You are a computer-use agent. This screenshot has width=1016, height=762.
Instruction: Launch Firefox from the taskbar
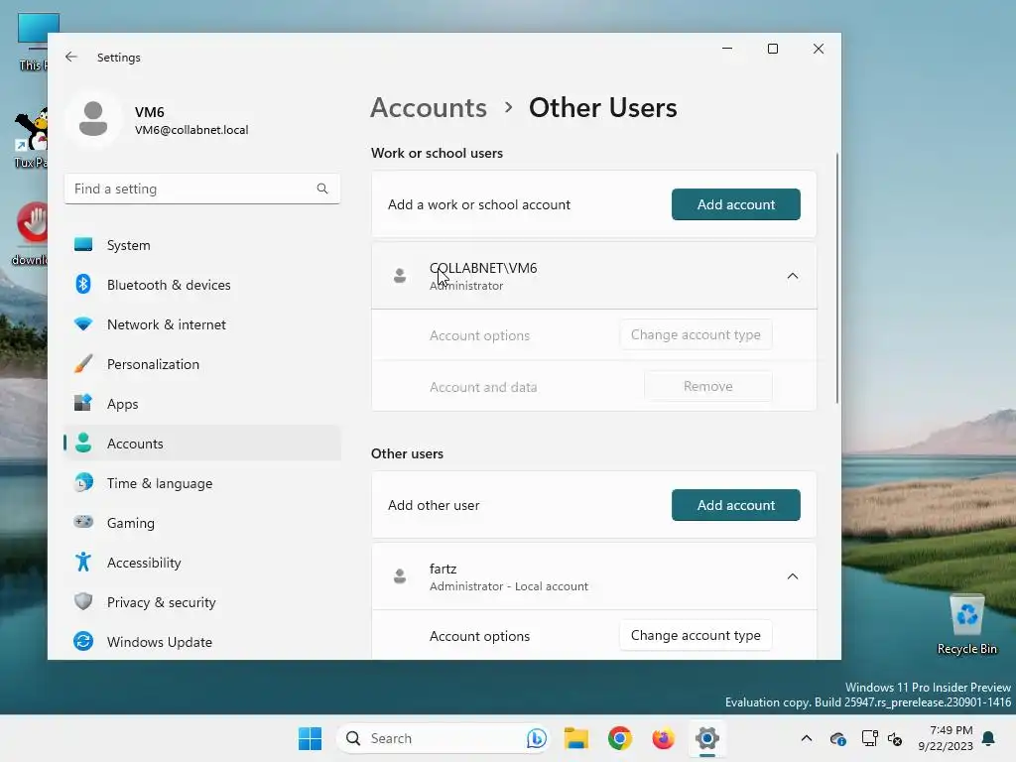pos(663,738)
